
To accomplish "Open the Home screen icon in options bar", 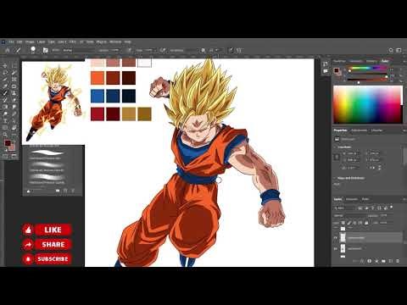I will [8, 50].
